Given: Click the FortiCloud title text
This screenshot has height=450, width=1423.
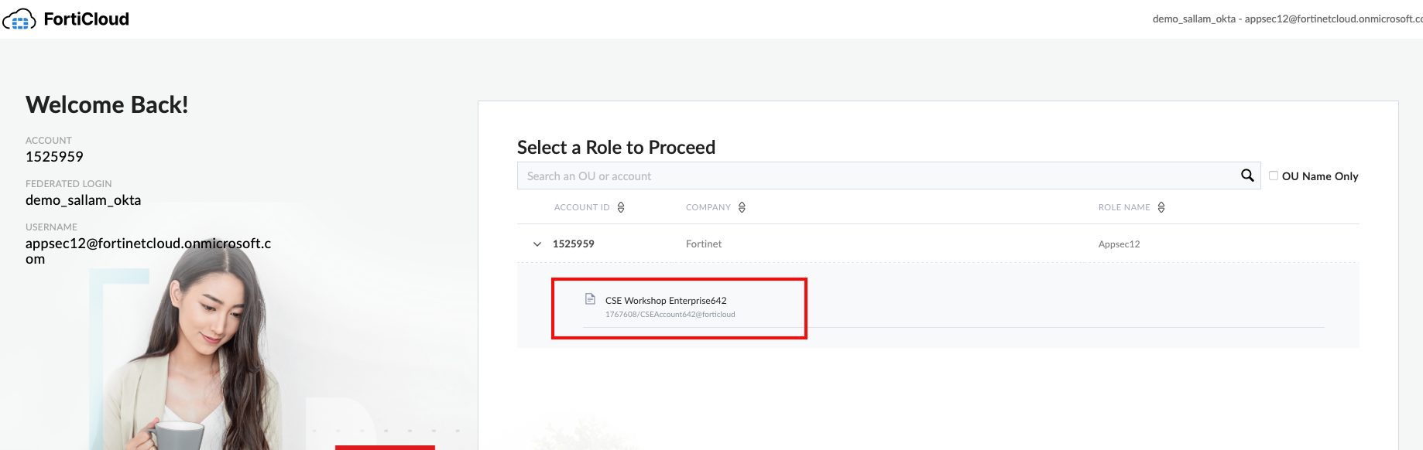Looking at the screenshot, I should pos(87,19).
